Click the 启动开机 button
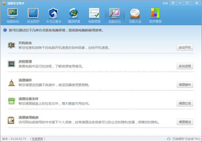The width and height of the screenshot is (202, 142). 185,47
